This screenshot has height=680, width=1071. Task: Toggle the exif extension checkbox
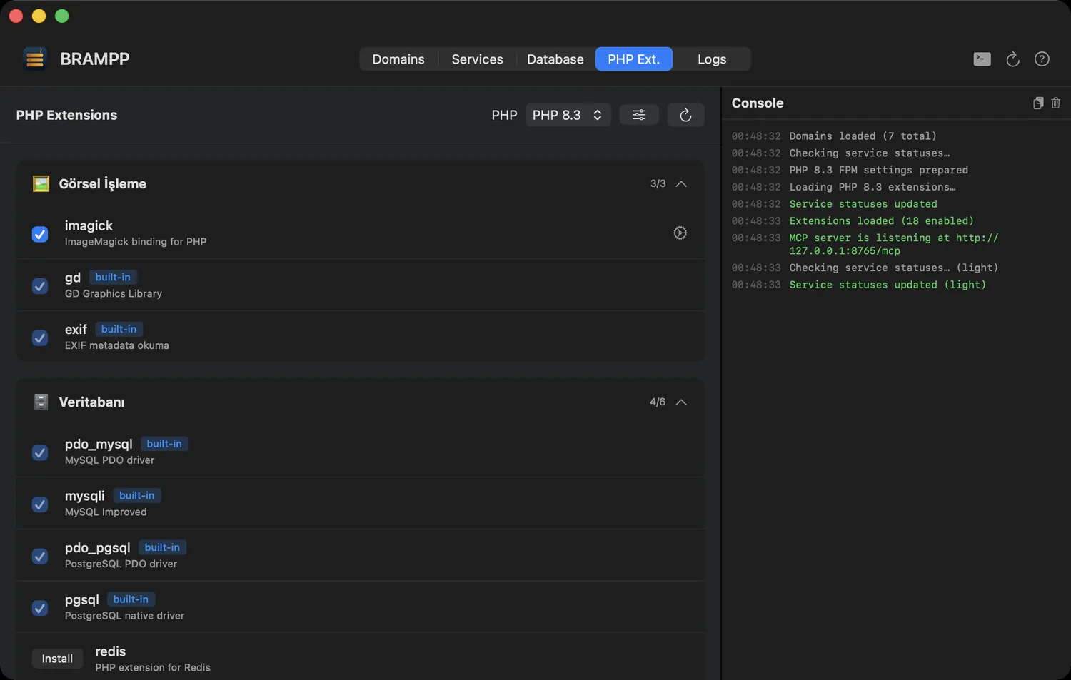click(40, 338)
